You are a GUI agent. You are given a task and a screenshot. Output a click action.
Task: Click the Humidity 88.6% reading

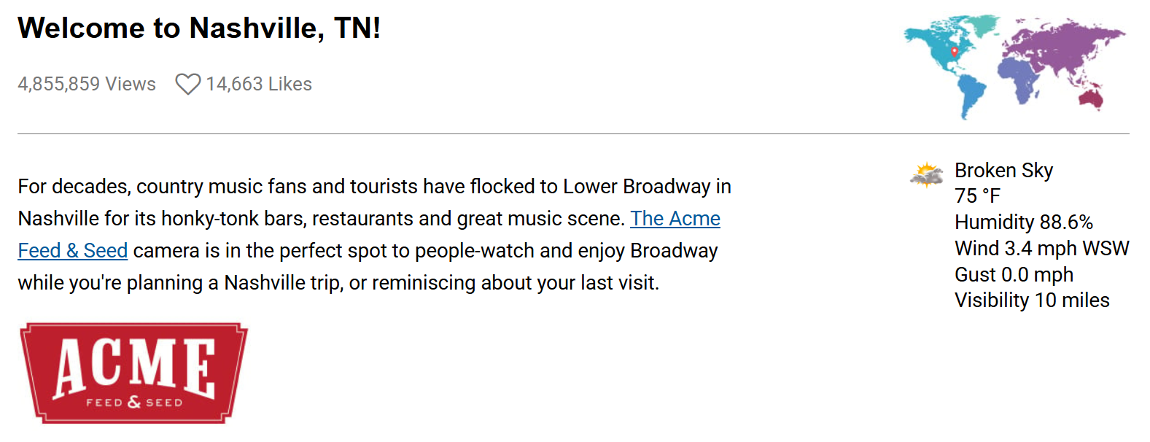[x=1023, y=222]
